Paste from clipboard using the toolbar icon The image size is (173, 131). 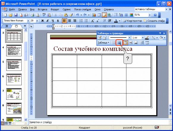(66, 15)
